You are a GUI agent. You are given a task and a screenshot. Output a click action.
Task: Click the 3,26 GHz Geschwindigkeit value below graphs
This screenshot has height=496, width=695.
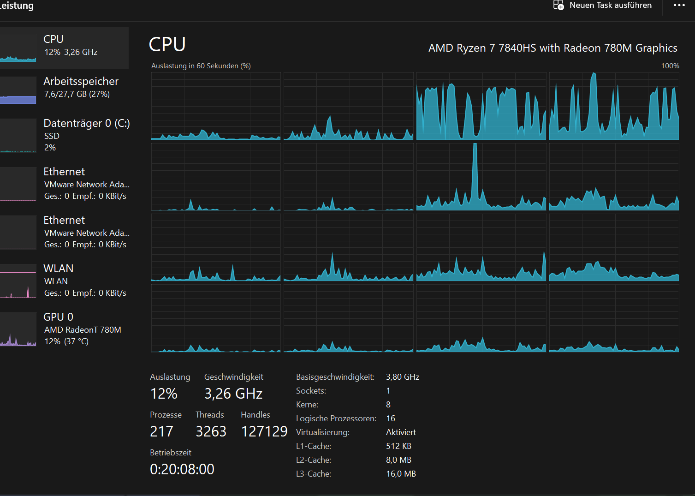click(233, 394)
